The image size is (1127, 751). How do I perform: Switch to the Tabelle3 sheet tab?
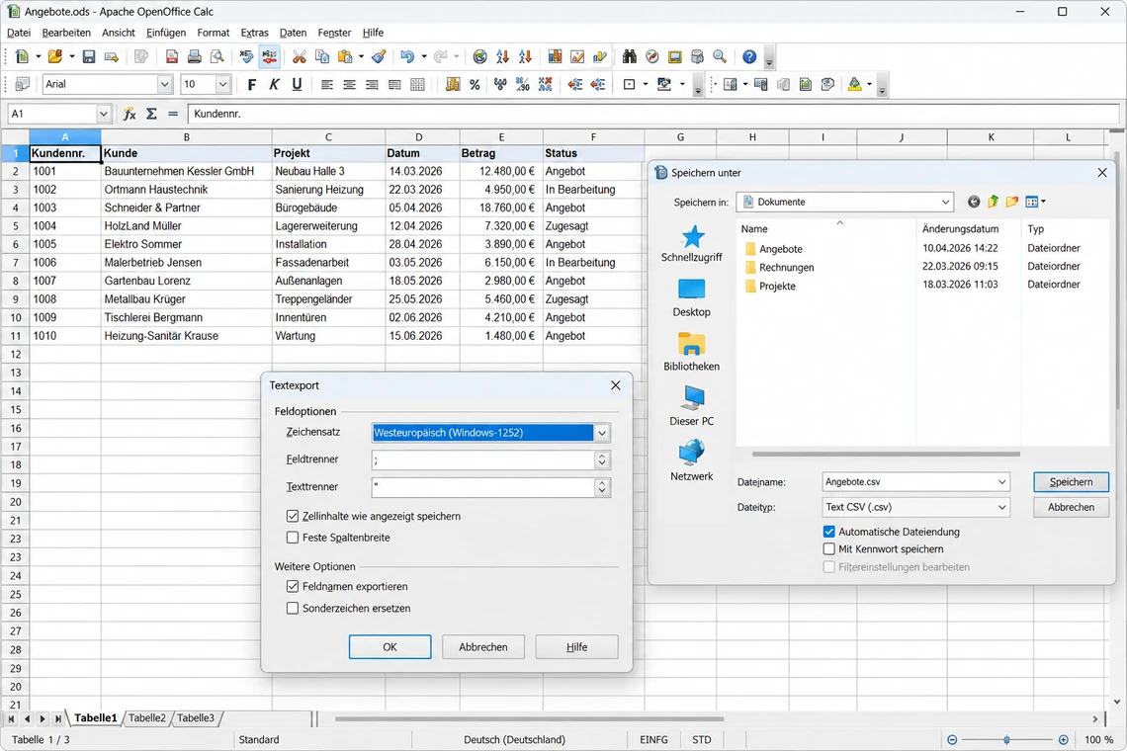point(196,718)
